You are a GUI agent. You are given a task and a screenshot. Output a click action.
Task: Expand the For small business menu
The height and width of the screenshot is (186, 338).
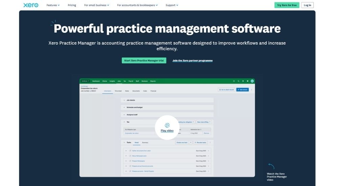pos(97,5)
